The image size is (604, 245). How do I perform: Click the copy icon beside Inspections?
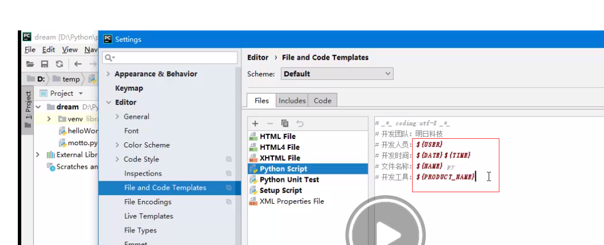[228, 173]
